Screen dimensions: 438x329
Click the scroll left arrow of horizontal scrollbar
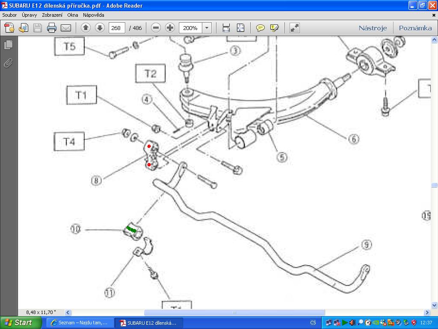click(x=68, y=312)
